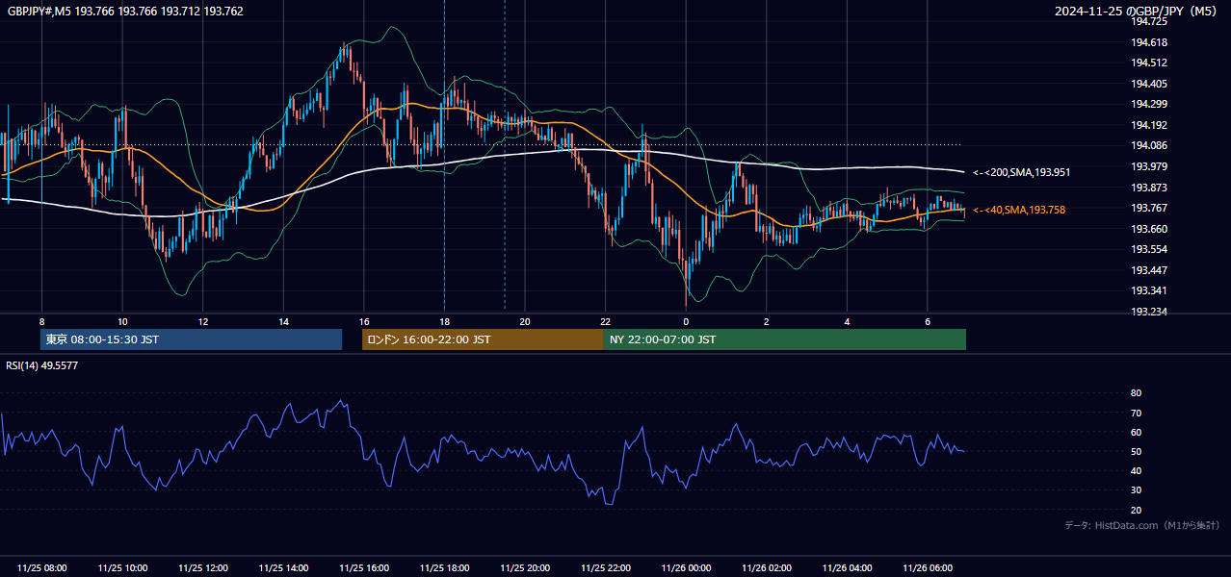Image resolution: width=1231 pixels, height=577 pixels.
Task: Click the 194.299 price axis label
Action: pyautogui.click(x=1149, y=104)
